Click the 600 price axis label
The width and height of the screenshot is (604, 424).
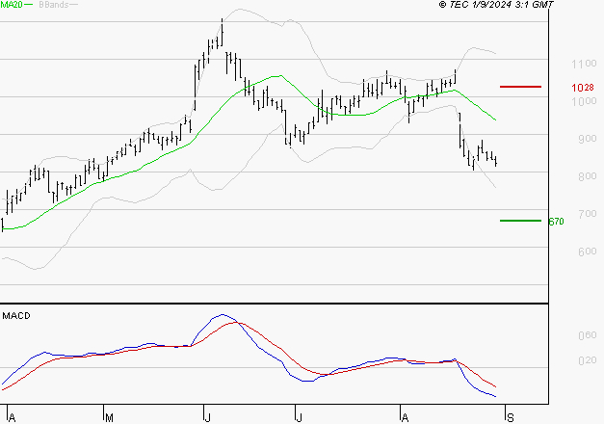click(x=588, y=252)
